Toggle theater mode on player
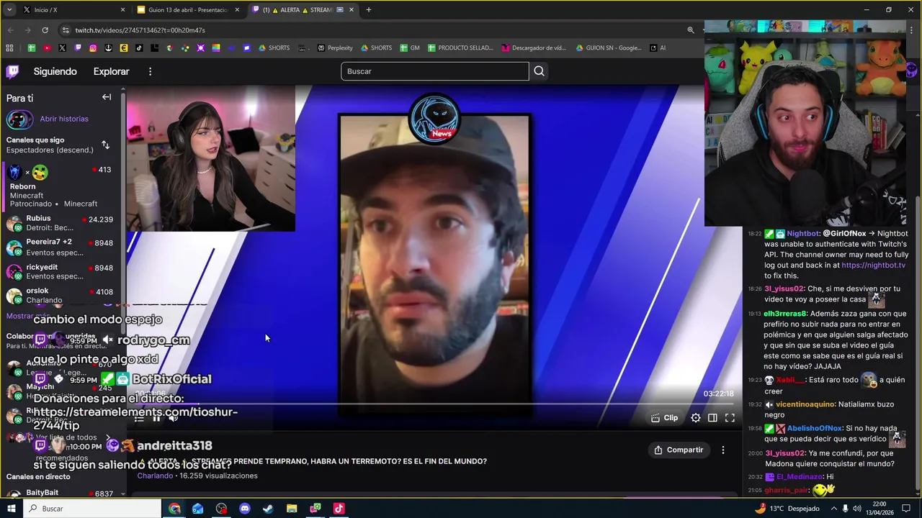The width and height of the screenshot is (922, 518). [712, 418]
